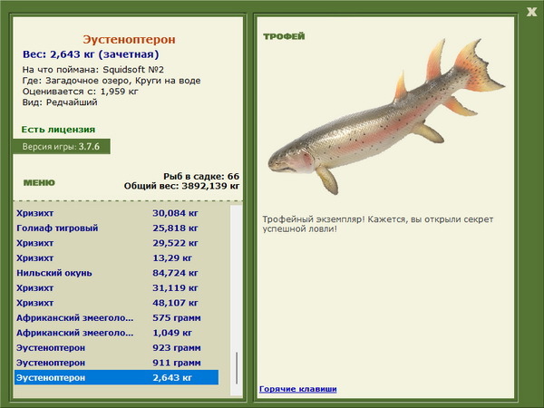Select Нильский окунь 84,724 кг row
Viewport: 544px width, 408px height.
click(117, 273)
